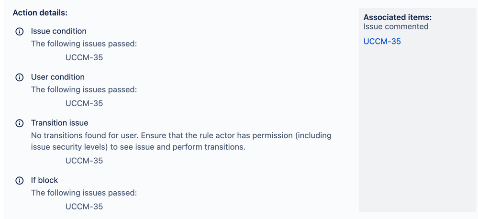
Task: Click UCCM-35 under If block
Action: click(x=84, y=207)
